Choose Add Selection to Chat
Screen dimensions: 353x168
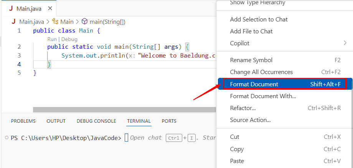click(259, 19)
